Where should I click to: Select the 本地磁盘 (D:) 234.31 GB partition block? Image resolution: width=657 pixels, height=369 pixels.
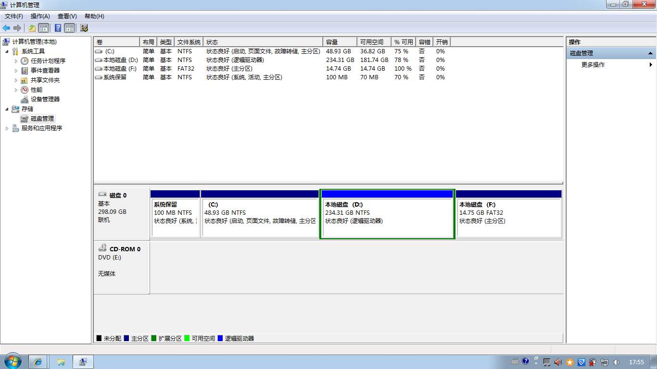coord(387,214)
